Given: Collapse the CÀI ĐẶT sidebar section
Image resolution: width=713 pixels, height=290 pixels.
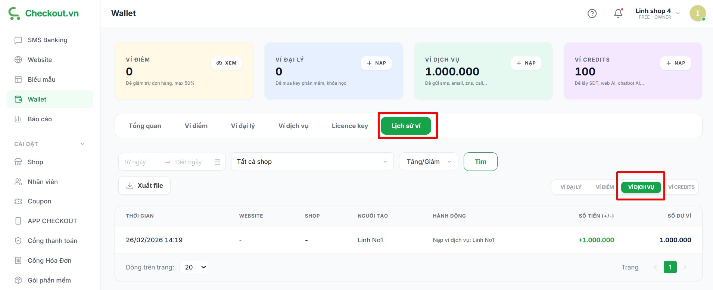Looking at the screenshot, I should pyautogui.click(x=83, y=144).
